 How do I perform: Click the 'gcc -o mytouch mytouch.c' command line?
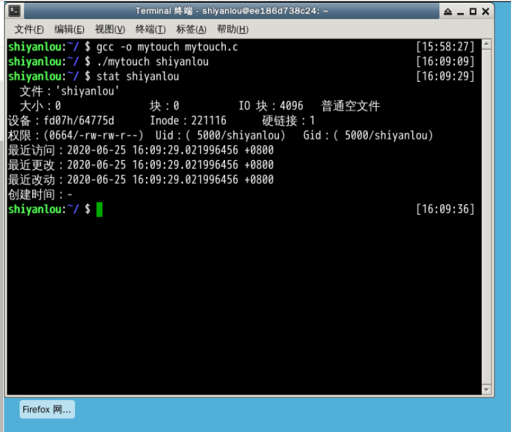[x=167, y=46]
